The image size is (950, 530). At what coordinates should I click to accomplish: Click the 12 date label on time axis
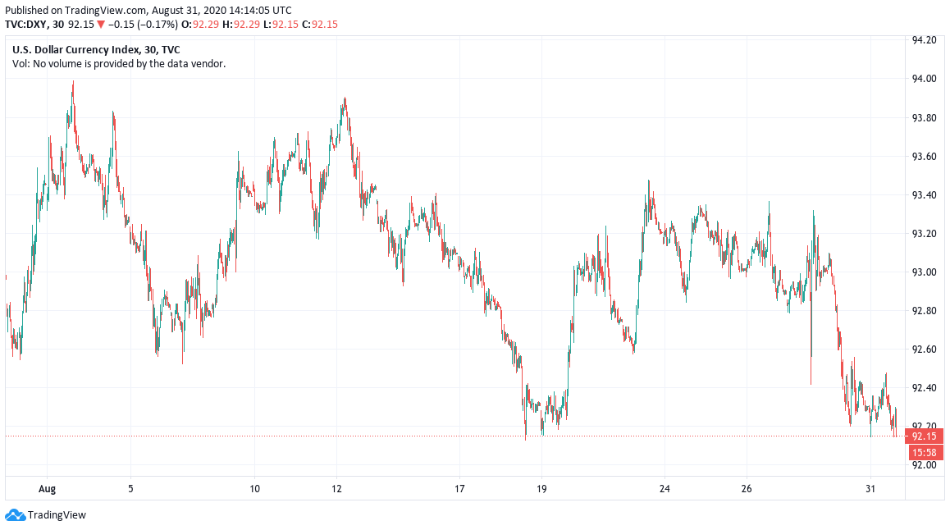[336, 489]
